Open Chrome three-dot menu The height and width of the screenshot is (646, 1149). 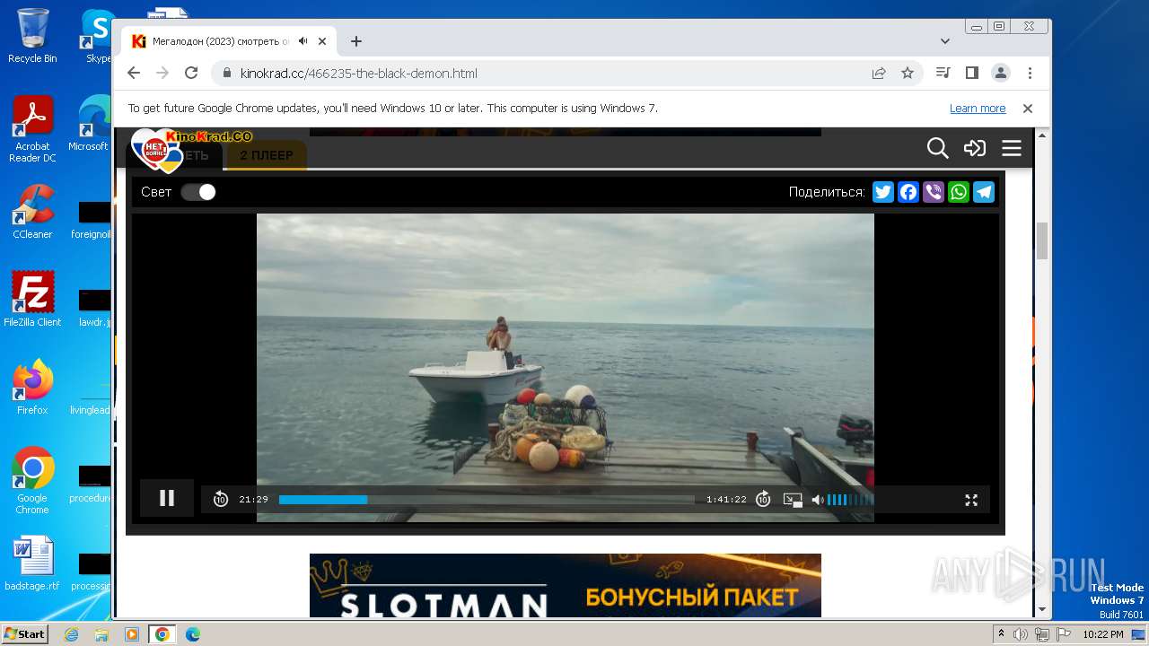1030,73
